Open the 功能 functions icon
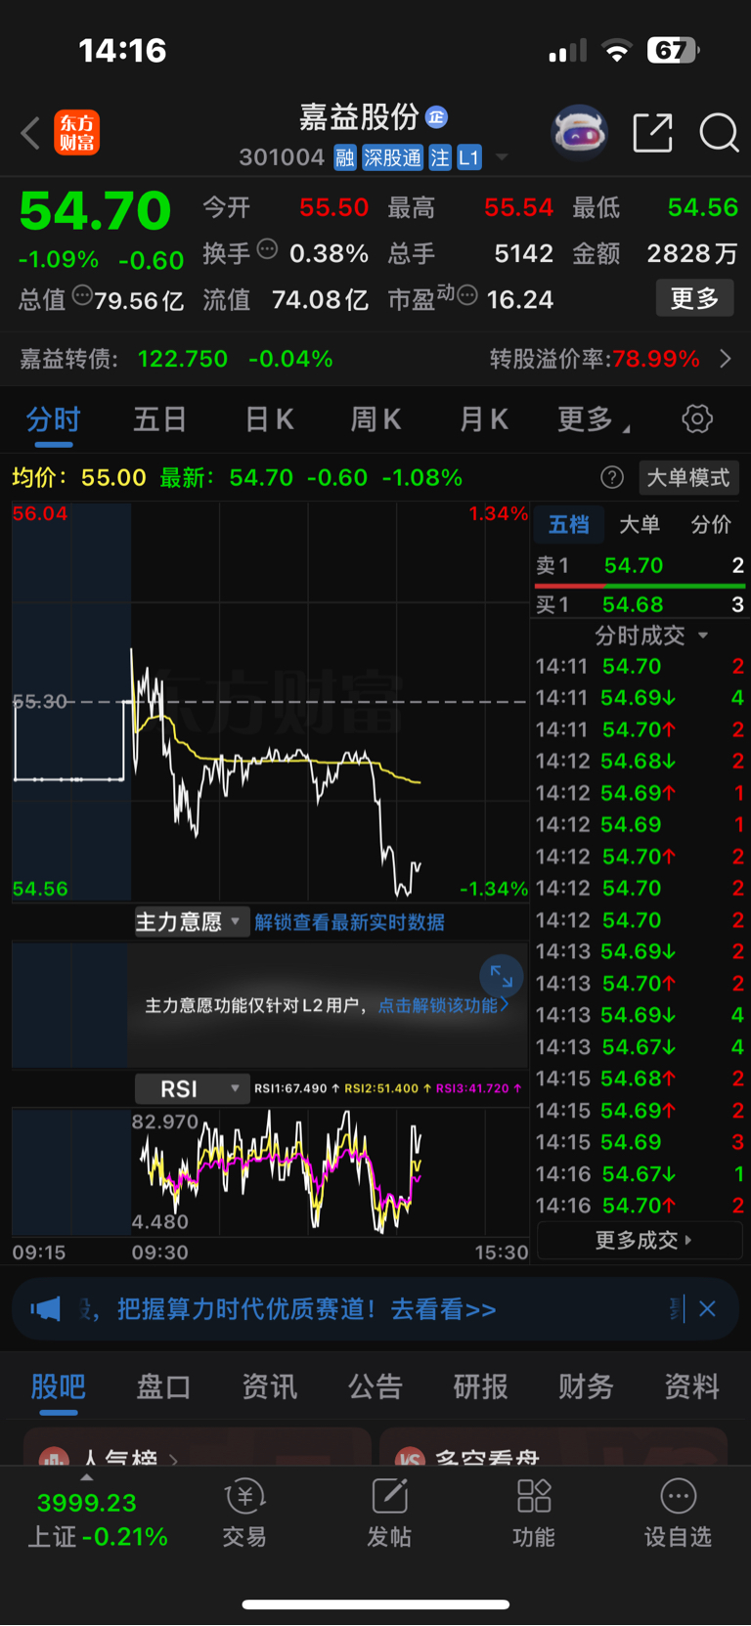751x1626 pixels. click(534, 1513)
